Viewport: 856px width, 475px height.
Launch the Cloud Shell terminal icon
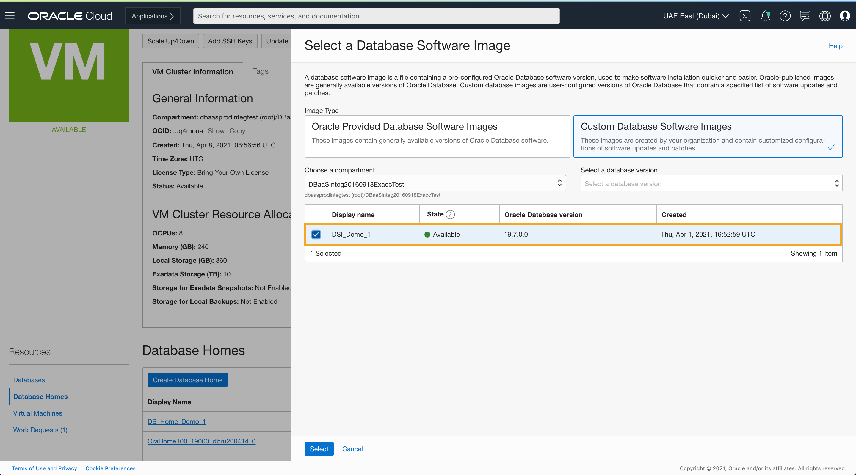tap(745, 16)
